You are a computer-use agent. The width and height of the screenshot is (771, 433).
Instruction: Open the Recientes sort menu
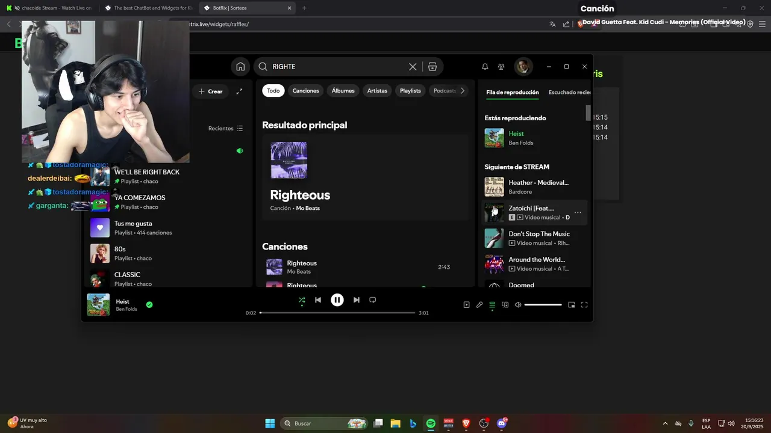tap(225, 128)
